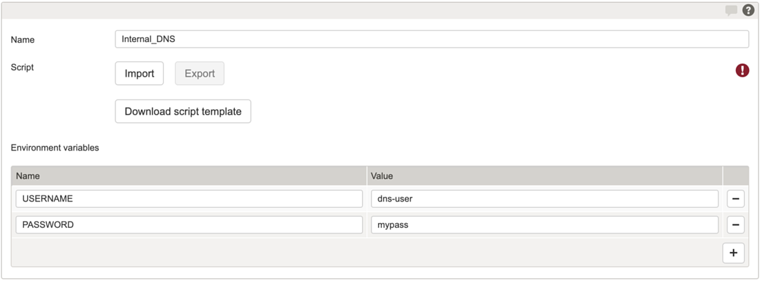This screenshot has width=760, height=281.
Task: Remove the PASSWORD variable row with minus
Action: pos(735,225)
